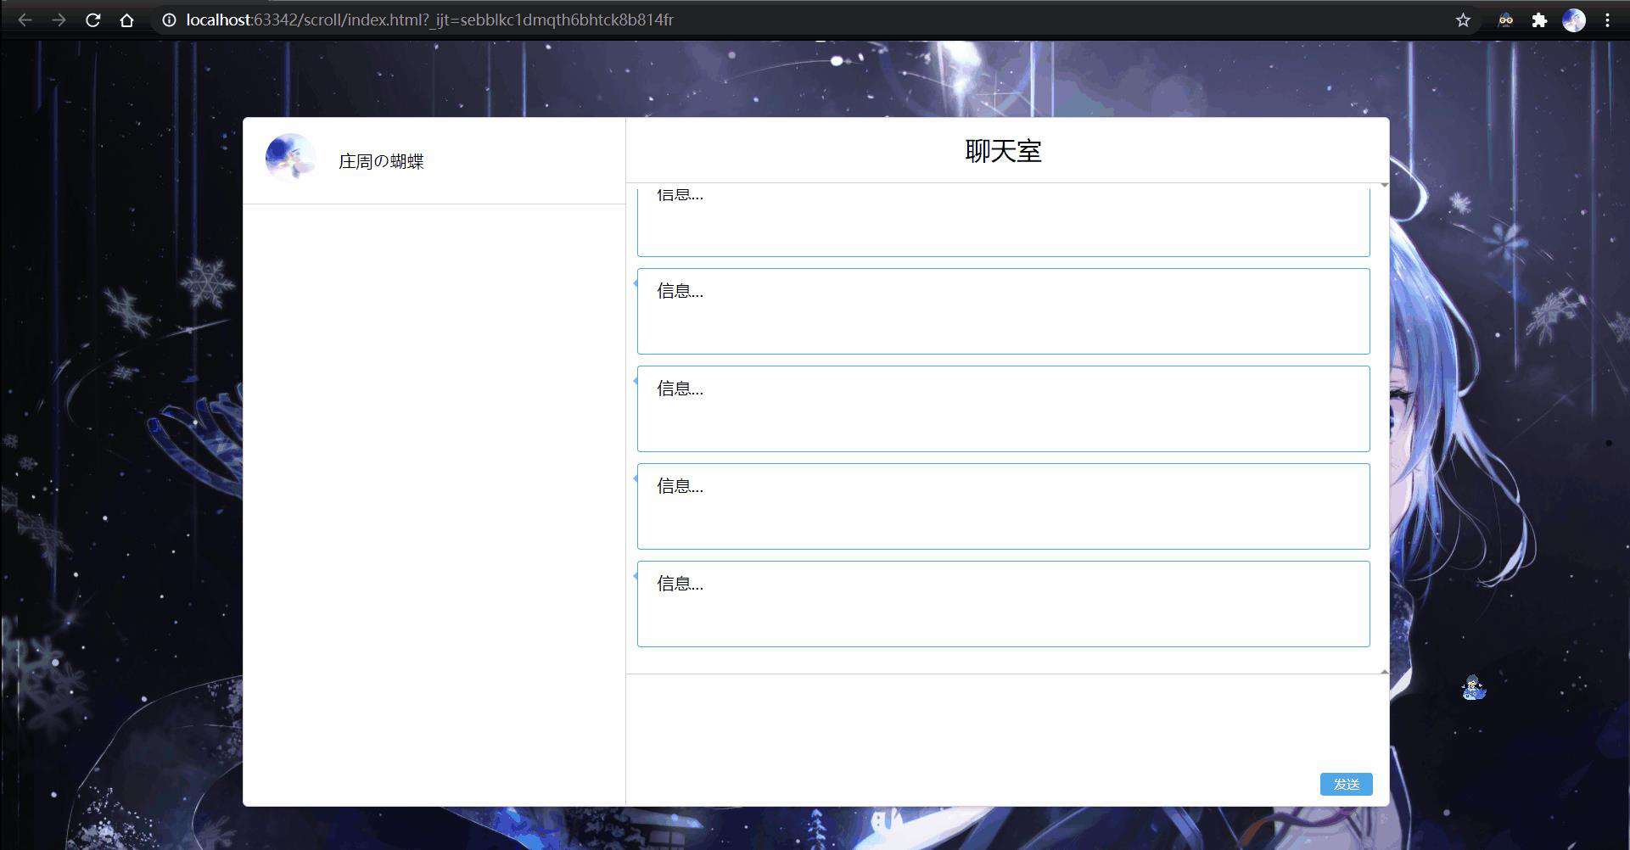Bookmark this page with the star
The image size is (1630, 850).
click(x=1463, y=20)
